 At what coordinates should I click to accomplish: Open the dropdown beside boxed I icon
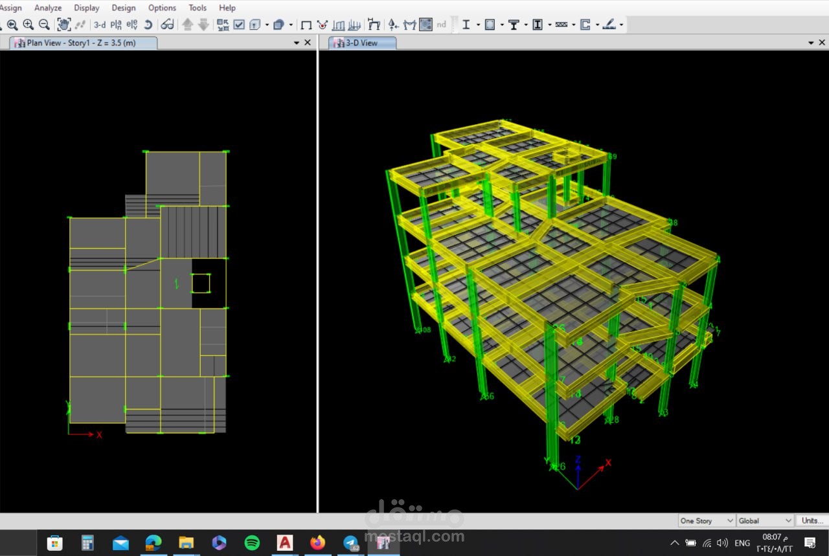pyautogui.click(x=550, y=25)
